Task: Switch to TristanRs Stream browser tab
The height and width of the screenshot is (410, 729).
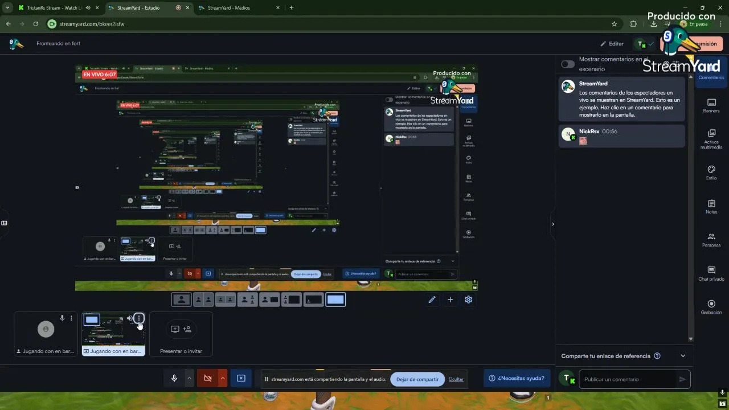Action: 58,8
